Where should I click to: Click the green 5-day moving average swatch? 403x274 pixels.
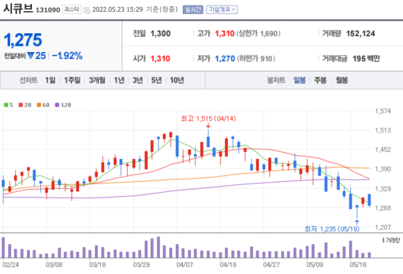(6, 105)
